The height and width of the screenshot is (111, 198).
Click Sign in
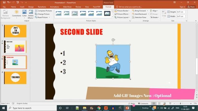click(182, 7)
